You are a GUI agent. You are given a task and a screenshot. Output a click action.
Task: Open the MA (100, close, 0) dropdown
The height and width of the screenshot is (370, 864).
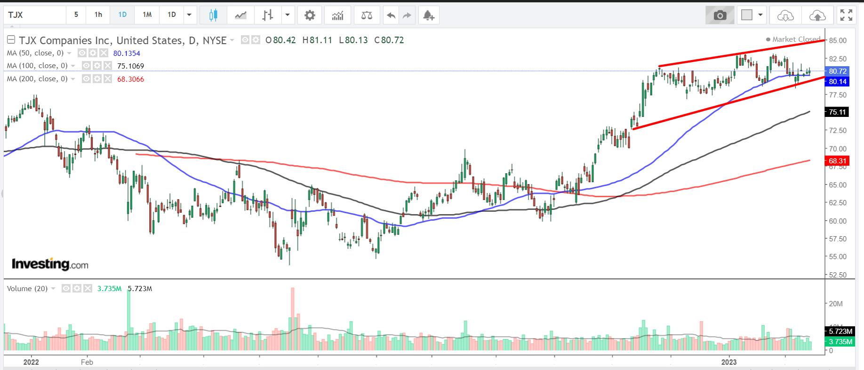tap(73, 66)
